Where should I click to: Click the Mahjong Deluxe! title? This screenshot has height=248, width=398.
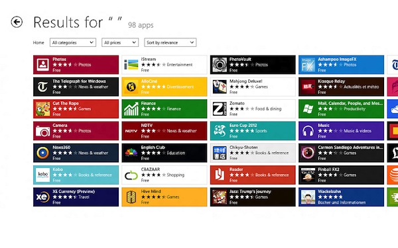point(245,81)
